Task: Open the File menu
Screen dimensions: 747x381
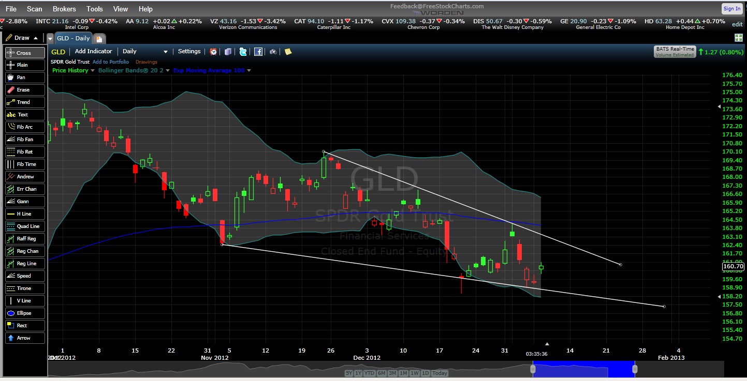Action: (10, 9)
